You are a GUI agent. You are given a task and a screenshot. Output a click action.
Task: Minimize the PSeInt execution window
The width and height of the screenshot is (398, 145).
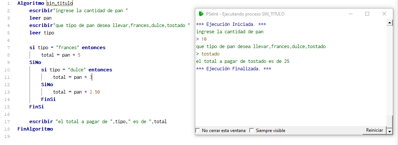(351, 14)
